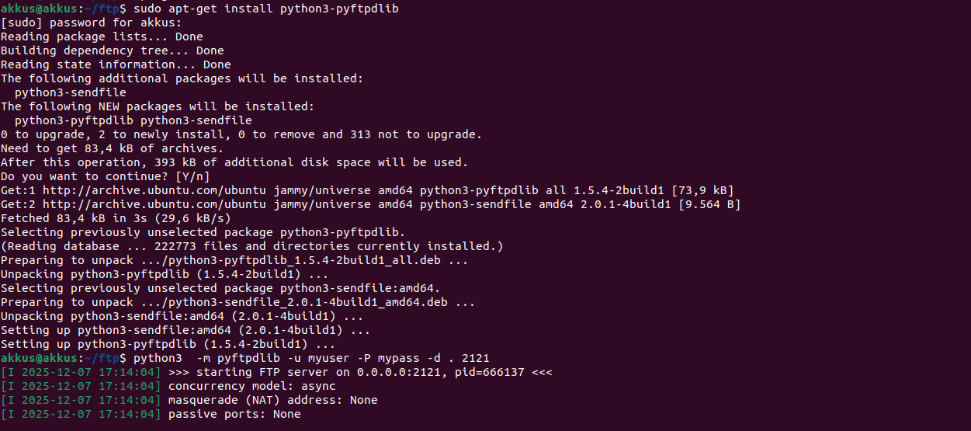This screenshot has height=431, width=971.
Task: Click the "passive ports: None" log line
Action: (x=234, y=414)
